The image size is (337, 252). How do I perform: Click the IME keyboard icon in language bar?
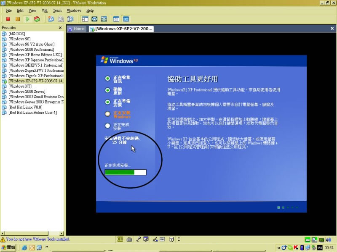(129, 239)
